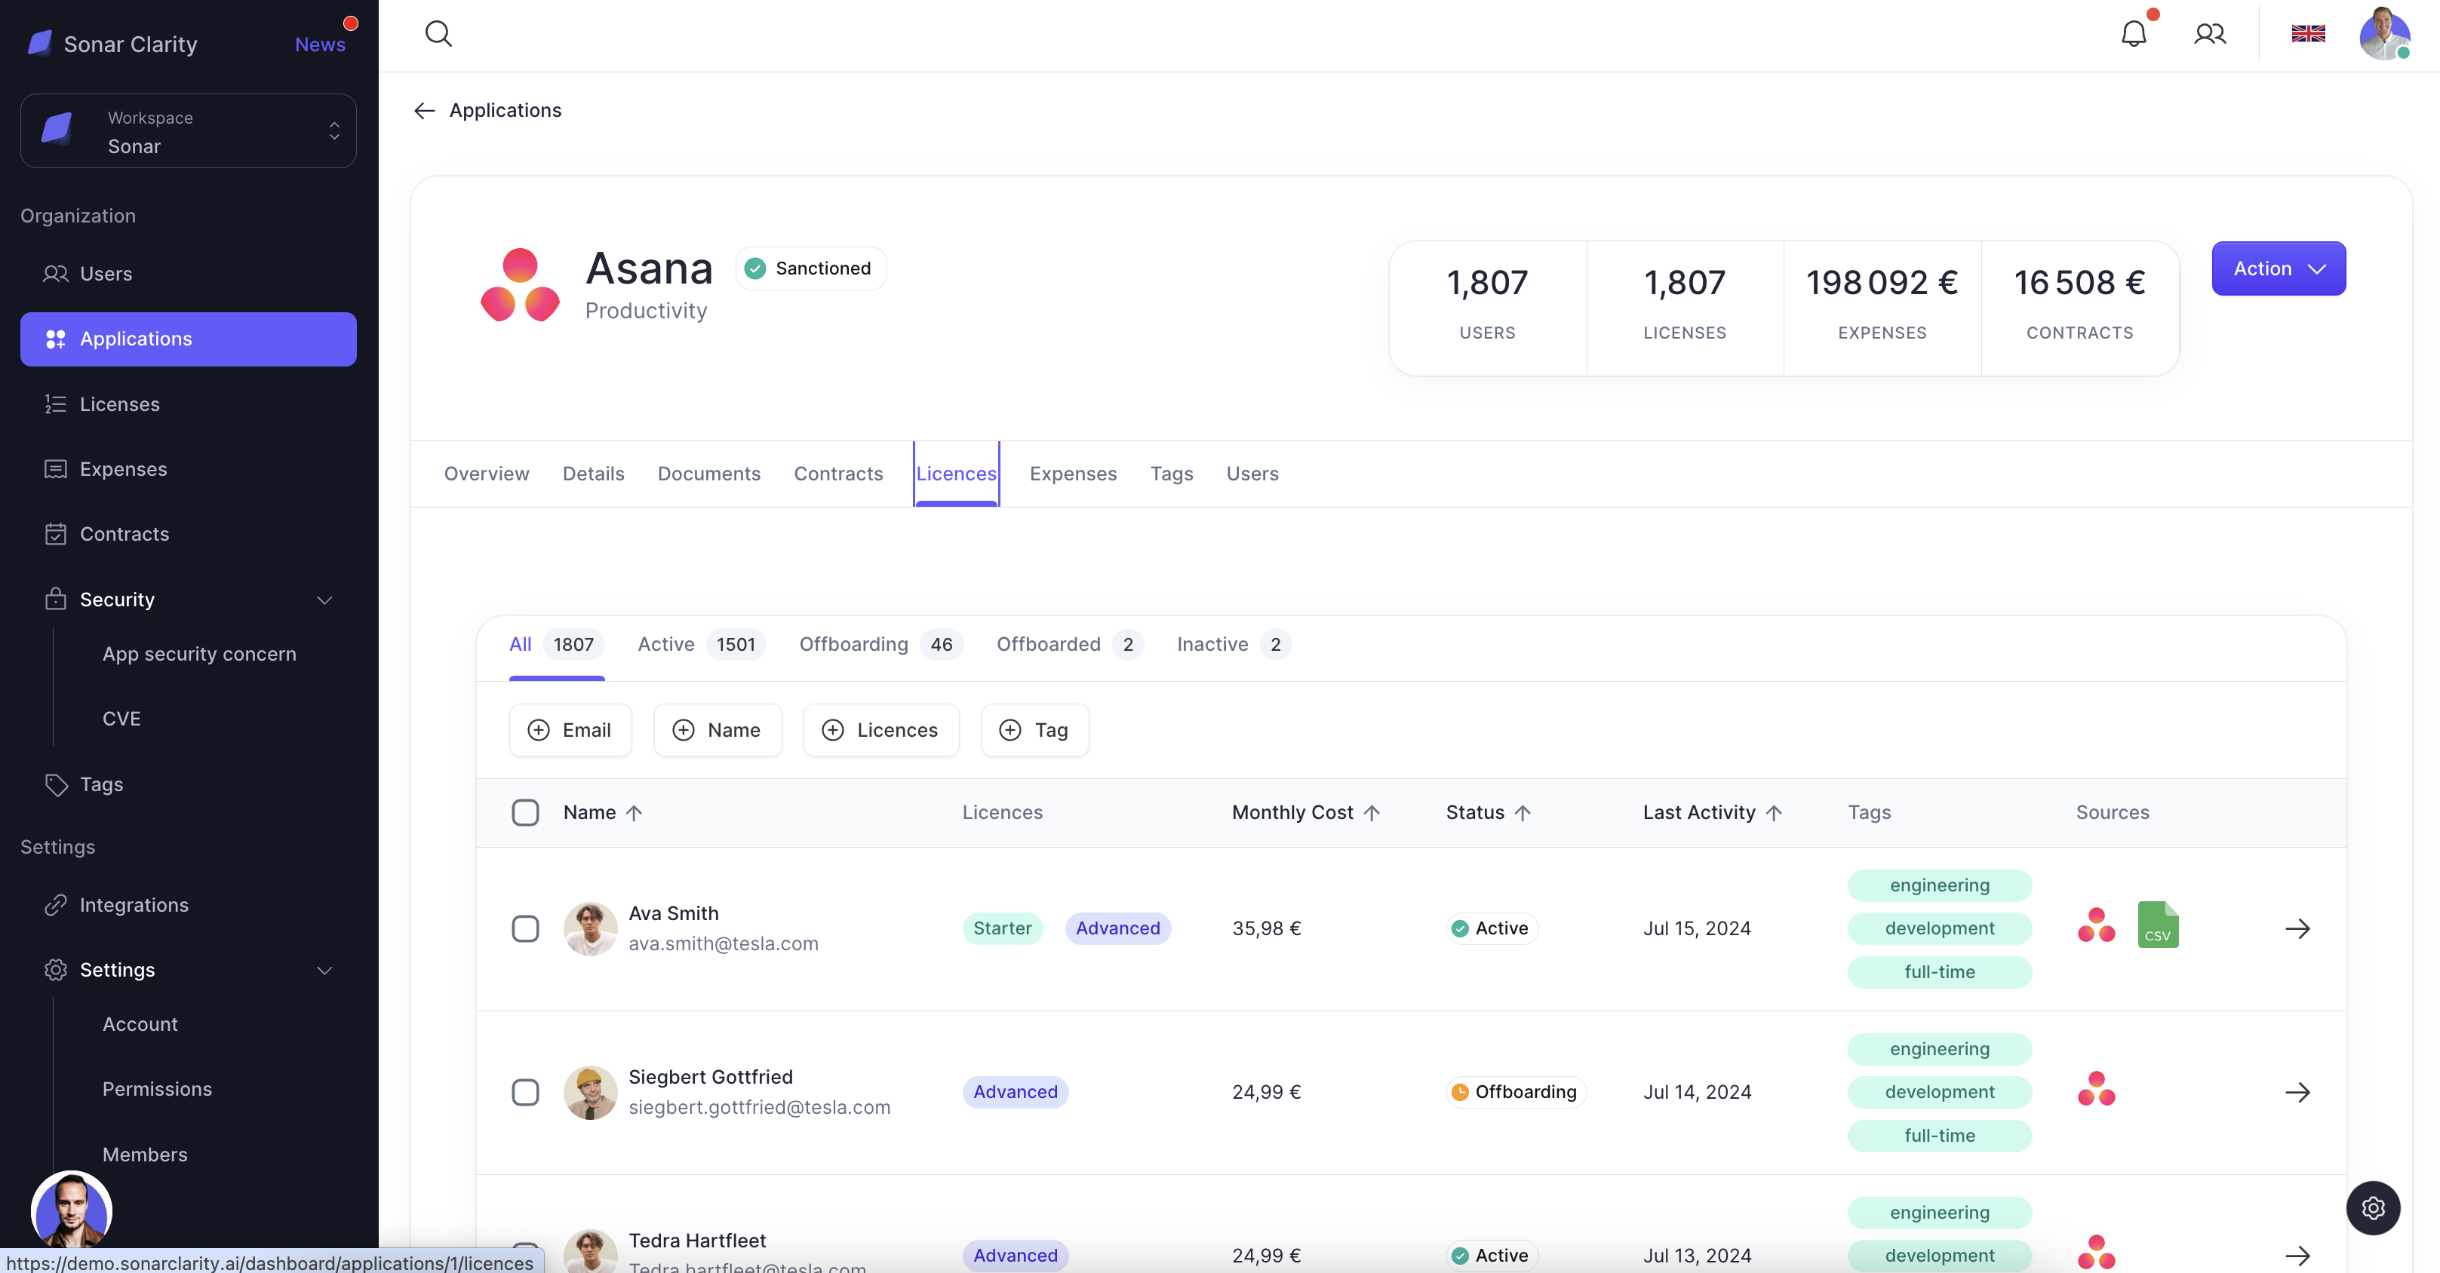Switch to the Tags tab
Image resolution: width=2440 pixels, height=1273 pixels.
tap(1172, 474)
